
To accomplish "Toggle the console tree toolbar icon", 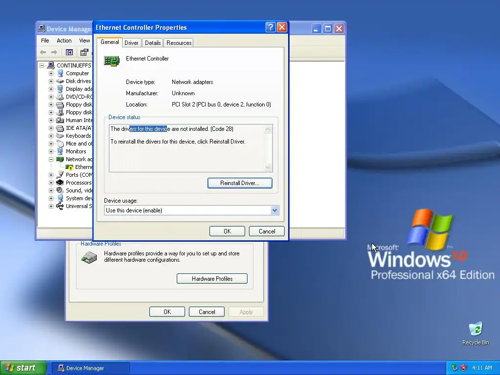I will pyautogui.click(x=69, y=52).
